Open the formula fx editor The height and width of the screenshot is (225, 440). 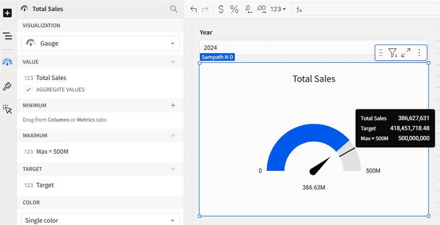click(299, 9)
